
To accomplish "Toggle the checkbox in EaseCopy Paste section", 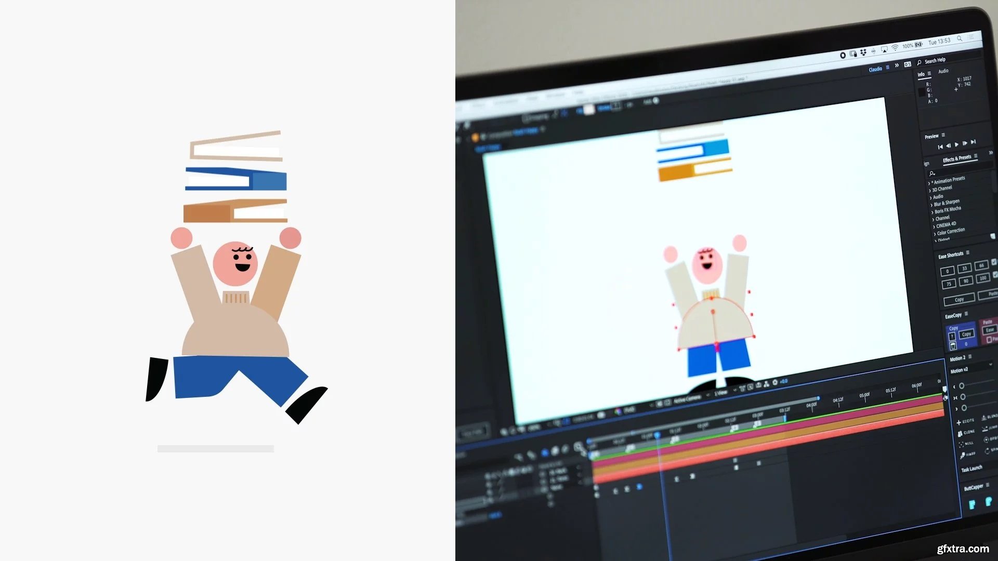I will 989,339.
